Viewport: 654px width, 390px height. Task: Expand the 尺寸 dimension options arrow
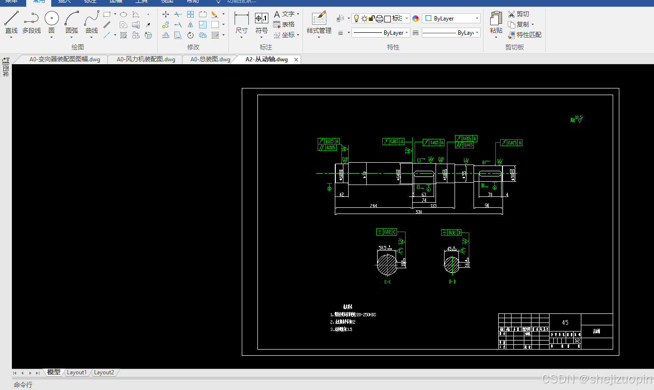[242, 38]
